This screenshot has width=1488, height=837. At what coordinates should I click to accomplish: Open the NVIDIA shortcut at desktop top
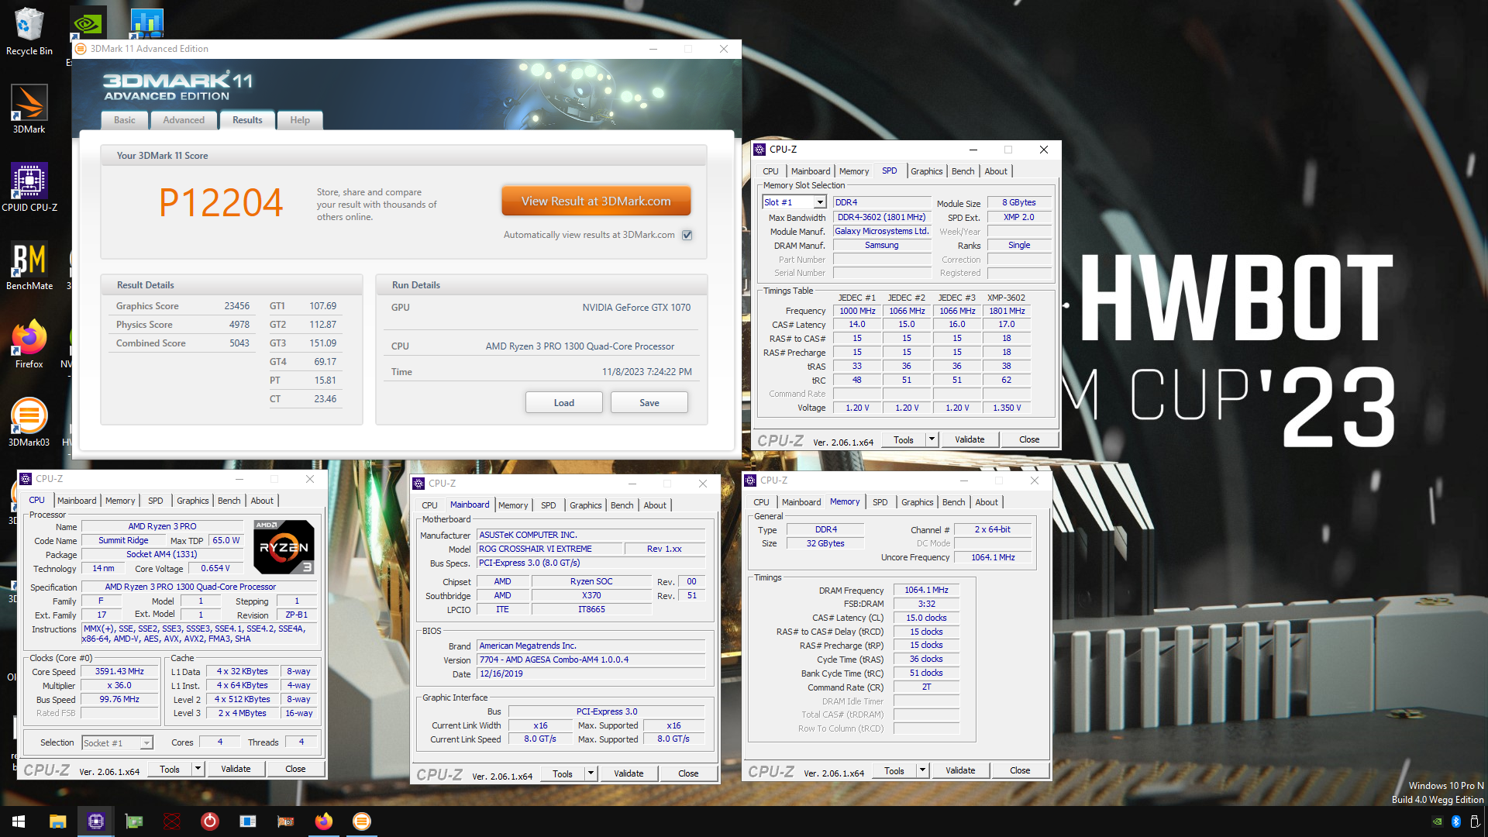coord(88,23)
